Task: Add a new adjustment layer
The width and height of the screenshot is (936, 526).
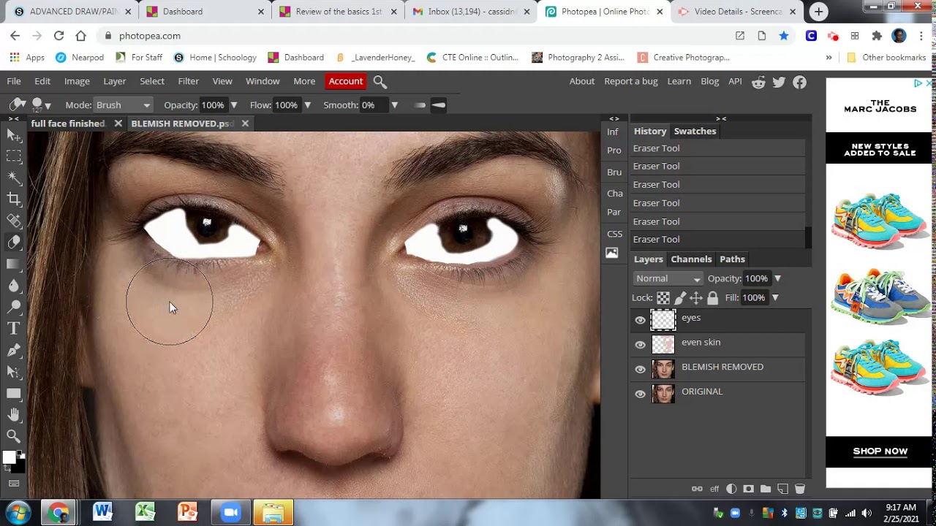Action: click(731, 489)
